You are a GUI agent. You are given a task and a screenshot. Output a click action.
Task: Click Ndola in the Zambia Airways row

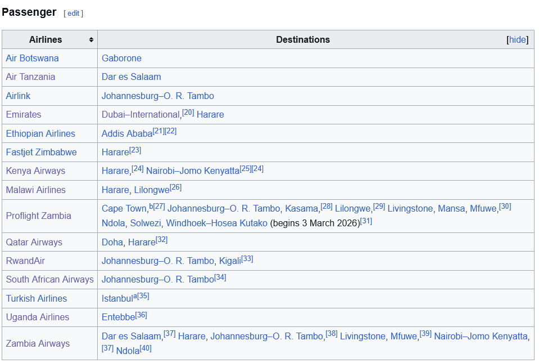[x=128, y=351]
